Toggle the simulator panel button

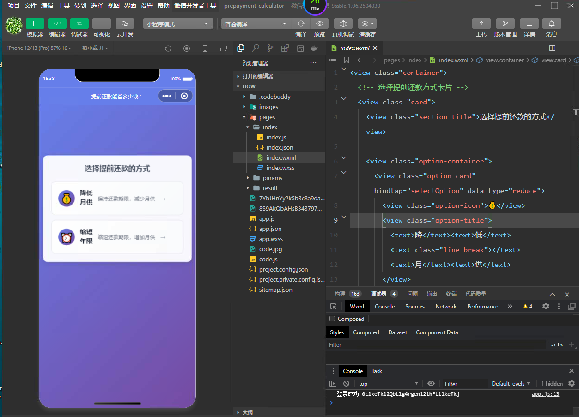tap(35, 24)
